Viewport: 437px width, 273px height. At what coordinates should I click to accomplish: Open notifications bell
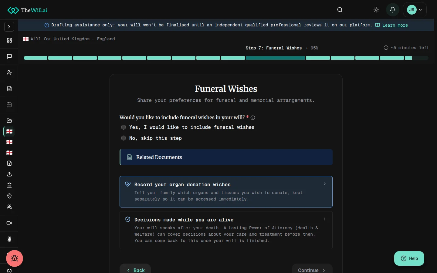tap(393, 10)
